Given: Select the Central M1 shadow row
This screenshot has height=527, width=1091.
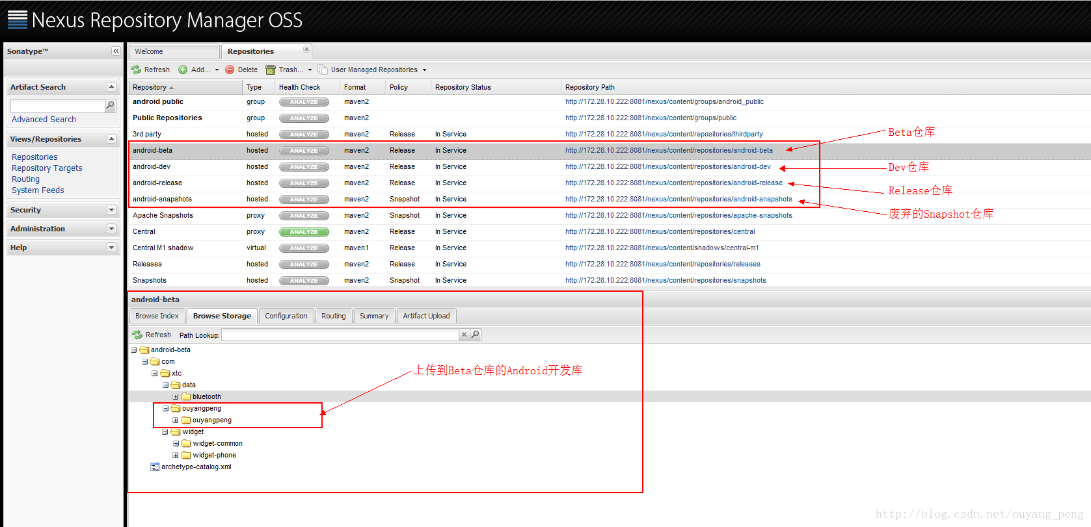Looking at the screenshot, I should point(610,248).
